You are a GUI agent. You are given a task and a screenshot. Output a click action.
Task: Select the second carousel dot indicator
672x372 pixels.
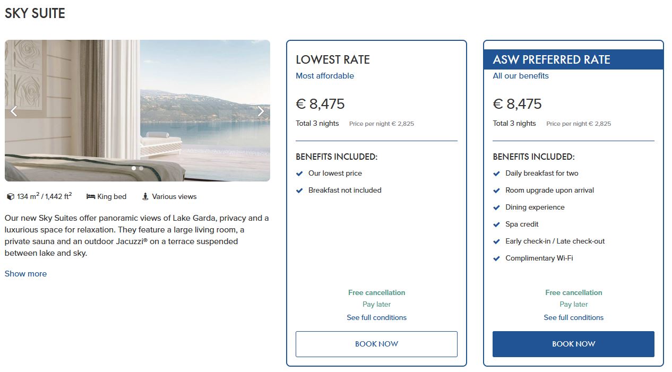141,168
